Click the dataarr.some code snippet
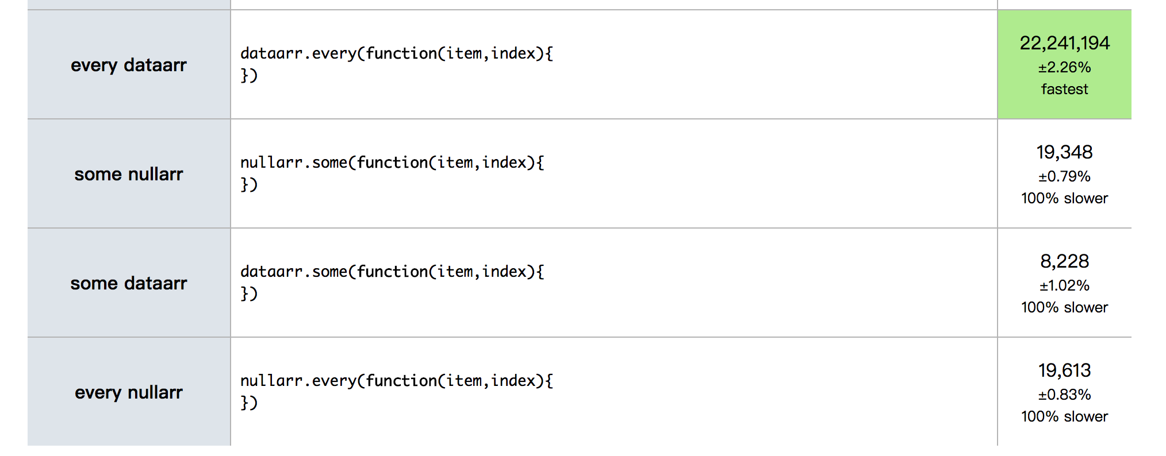This screenshot has width=1166, height=456. (392, 283)
